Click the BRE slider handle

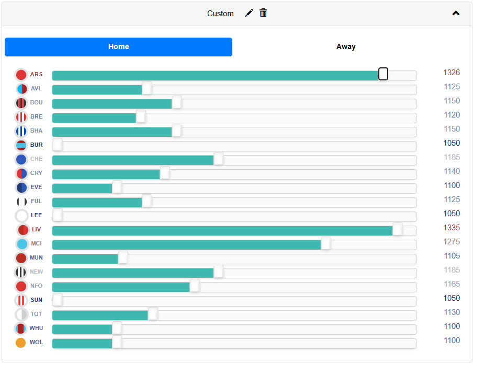pyautogui.click(x=141, y=116)
